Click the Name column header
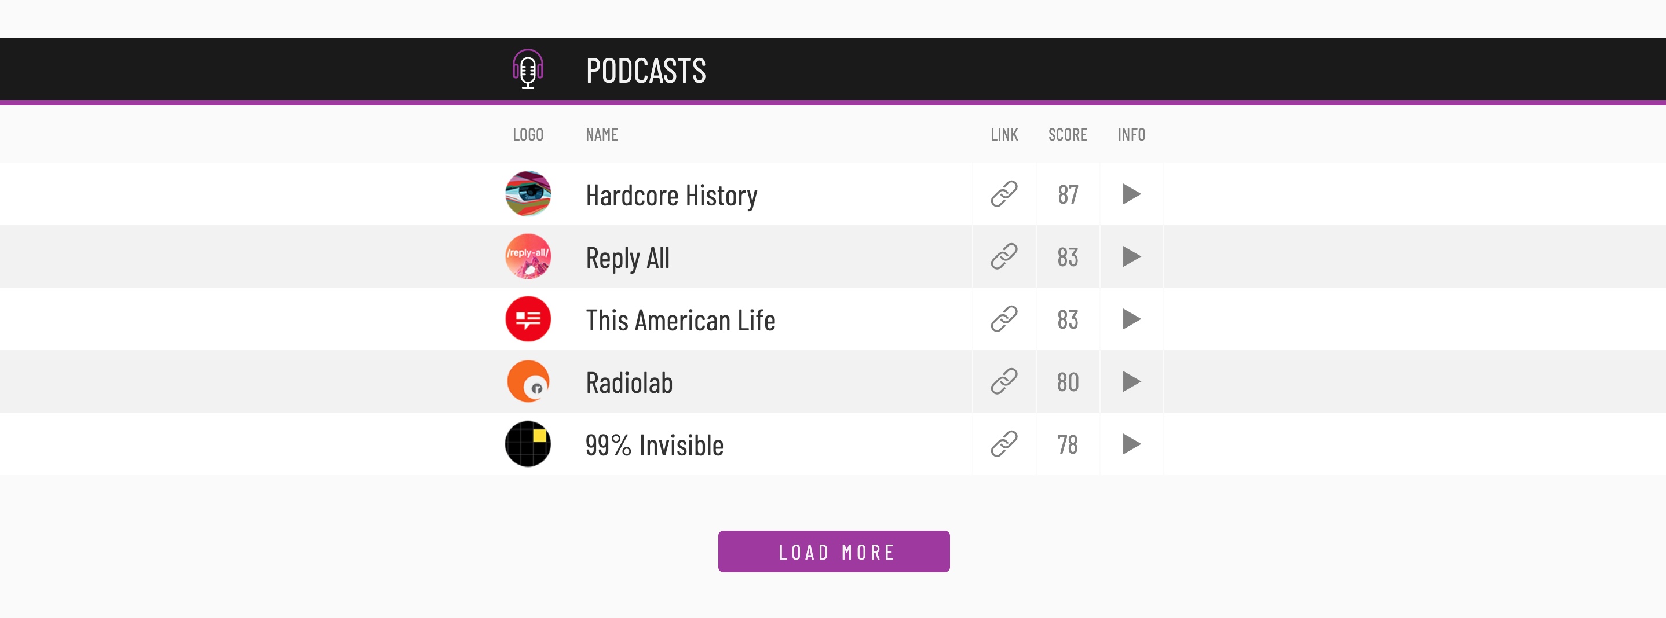1666x618 pixels. pyautogui.click(x=601, y=135)
